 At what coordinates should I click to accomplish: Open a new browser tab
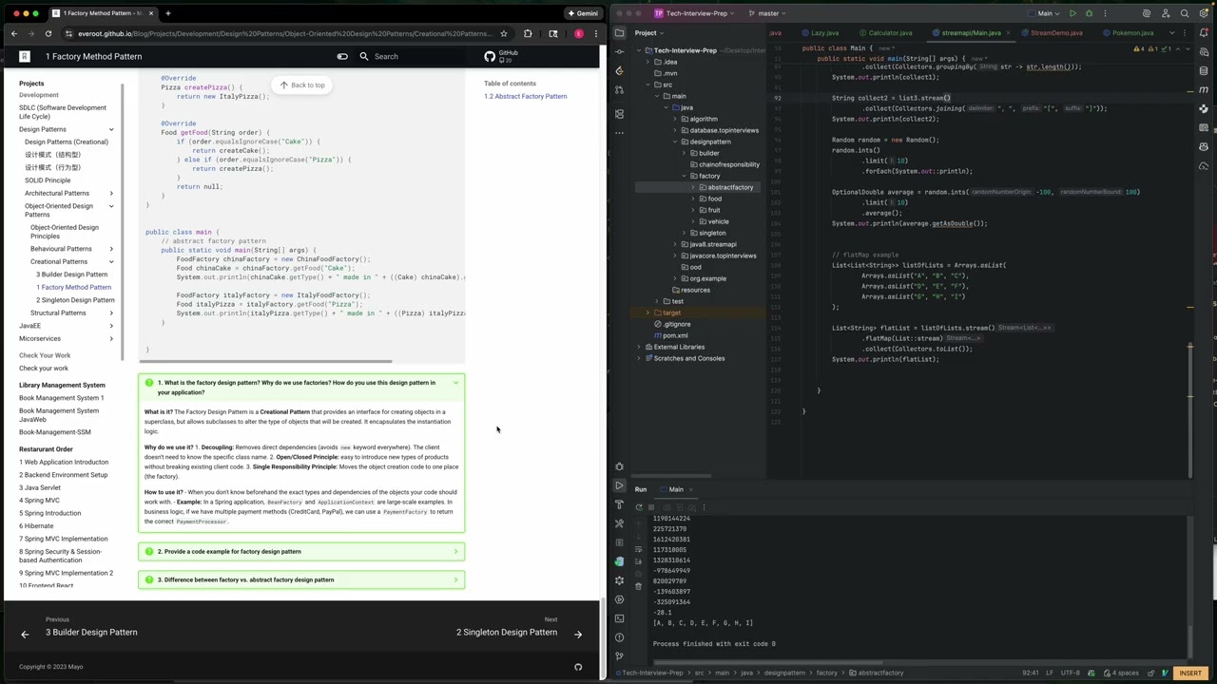click(x=168, y=13)
